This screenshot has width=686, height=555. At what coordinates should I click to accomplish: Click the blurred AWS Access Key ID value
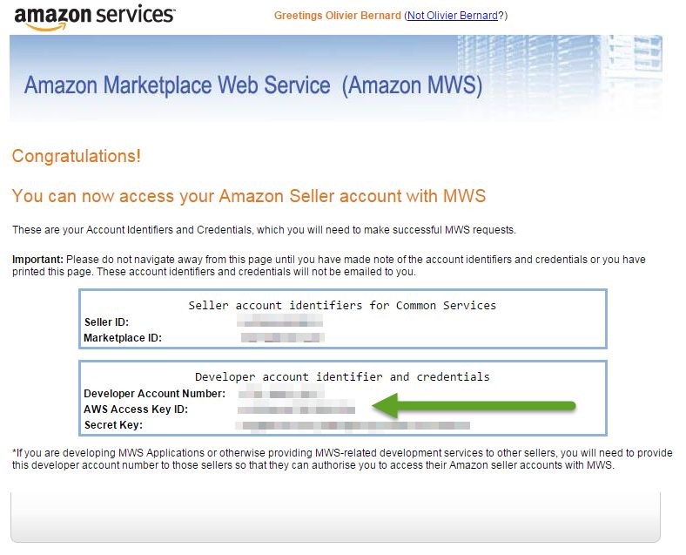pos(296,409)
